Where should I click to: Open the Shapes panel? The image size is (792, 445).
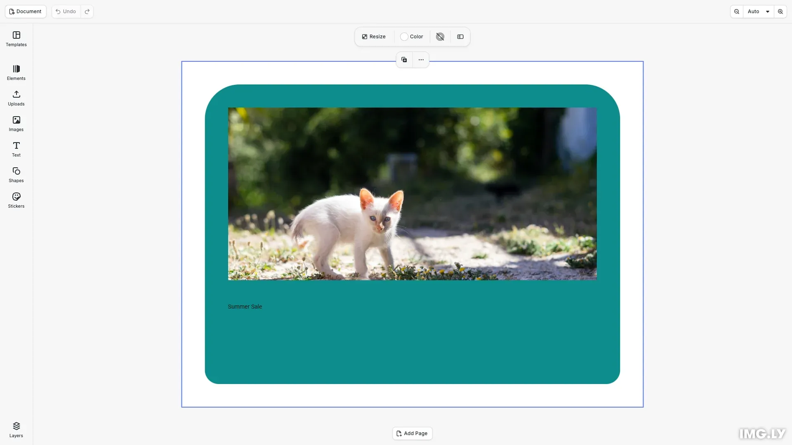click(16, 175)
